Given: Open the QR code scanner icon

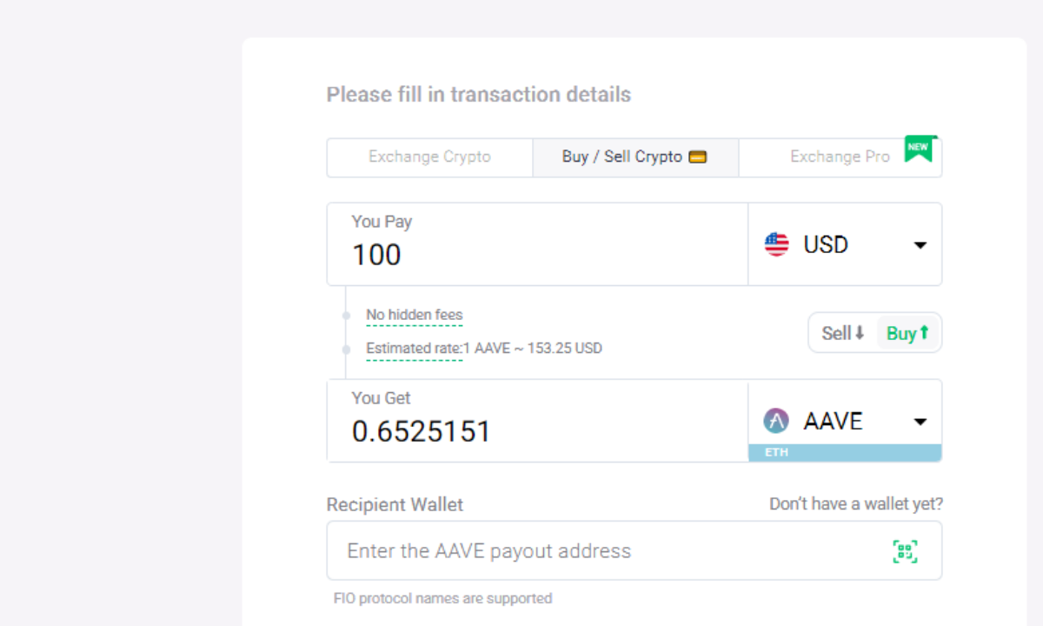Looking at the screenshot, I should pyautogui.click(x=905, y=551).
